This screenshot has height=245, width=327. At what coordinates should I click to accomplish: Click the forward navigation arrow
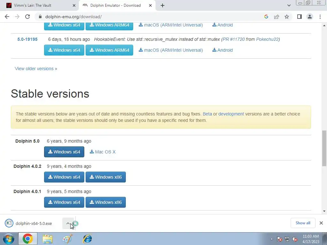click(x=17, y=17)
